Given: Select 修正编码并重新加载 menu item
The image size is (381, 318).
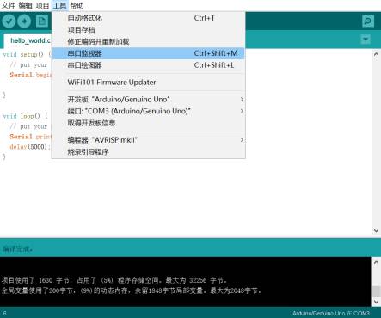Looking at the screenshot, I should pyautogui.click(x=149, y=41).
